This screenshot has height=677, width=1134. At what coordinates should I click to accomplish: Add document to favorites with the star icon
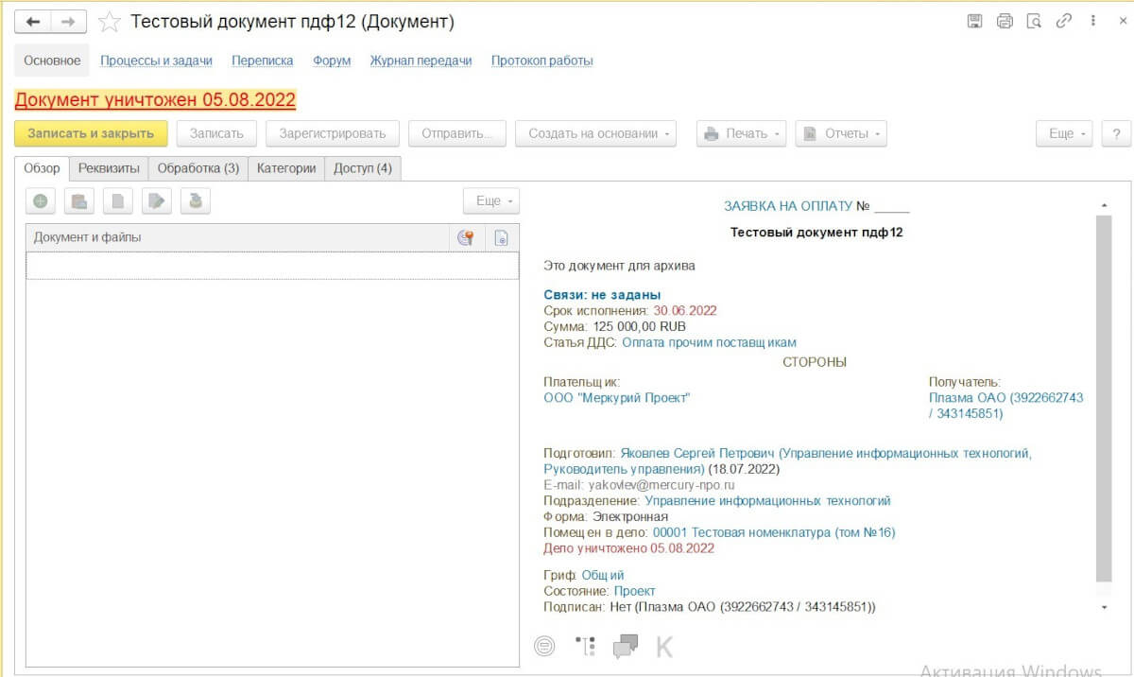tap(110, 22)
